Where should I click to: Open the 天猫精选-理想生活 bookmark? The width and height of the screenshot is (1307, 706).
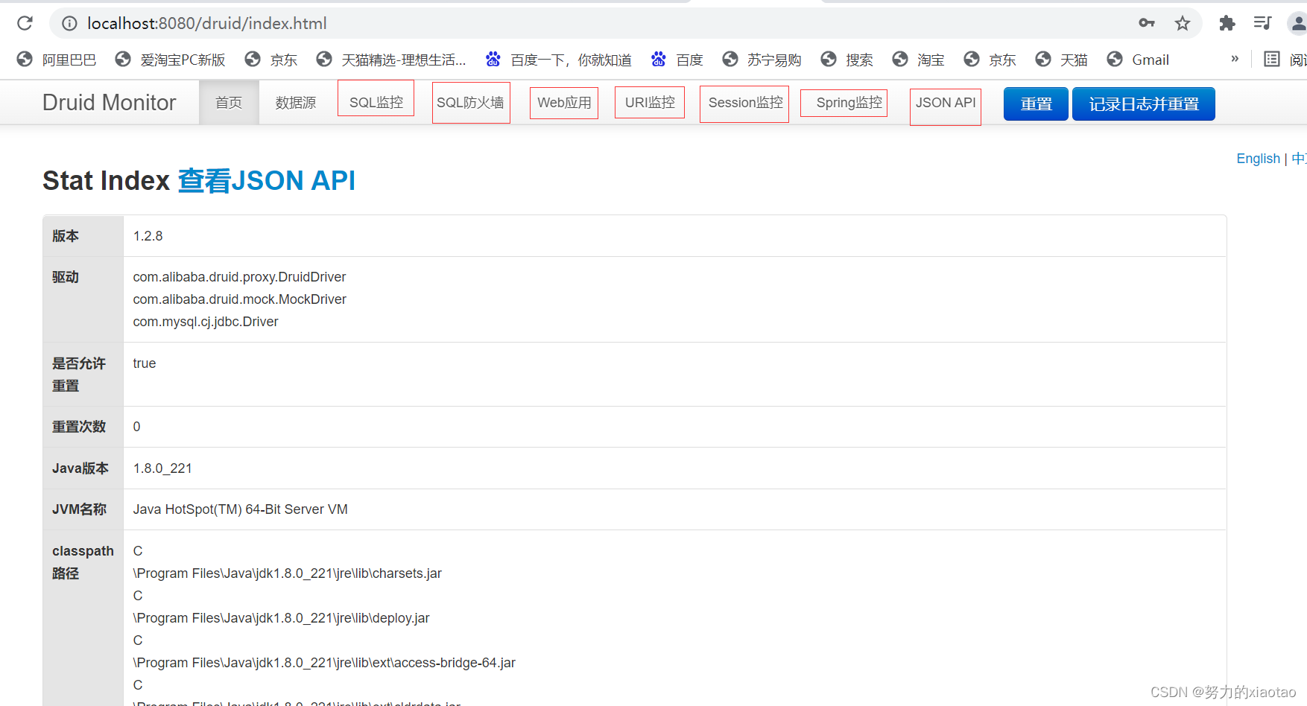point(391,60)
